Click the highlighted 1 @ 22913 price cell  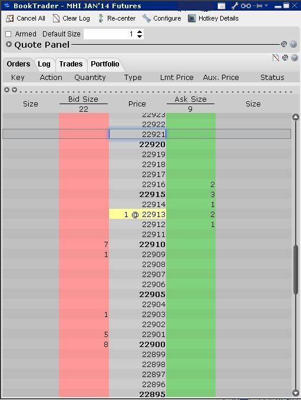(137, 214)
